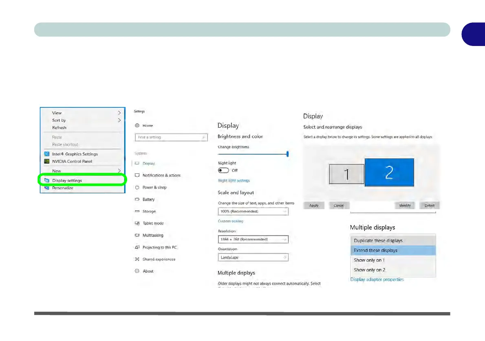Select Duplicate these displays option
Image resolution: width=485 pixels, height=341 pixels.
pos(392,240)
